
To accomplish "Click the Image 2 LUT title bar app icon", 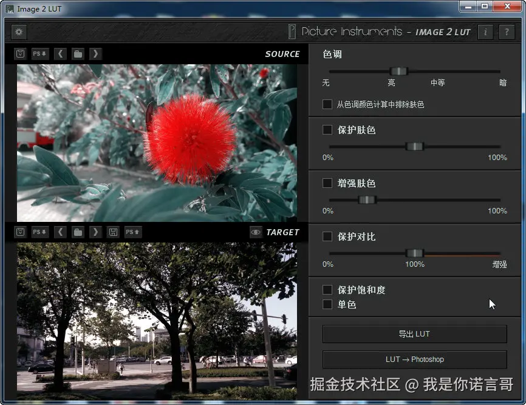I will click(x=10, y=9).
